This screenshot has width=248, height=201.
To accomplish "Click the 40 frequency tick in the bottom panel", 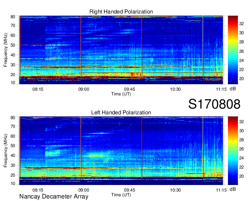I will click(13, 156).
